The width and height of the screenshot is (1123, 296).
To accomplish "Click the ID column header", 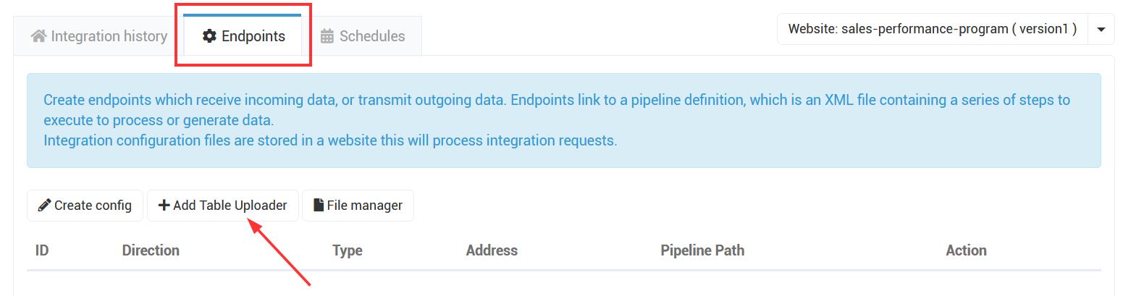I will (x=42, y=250).
